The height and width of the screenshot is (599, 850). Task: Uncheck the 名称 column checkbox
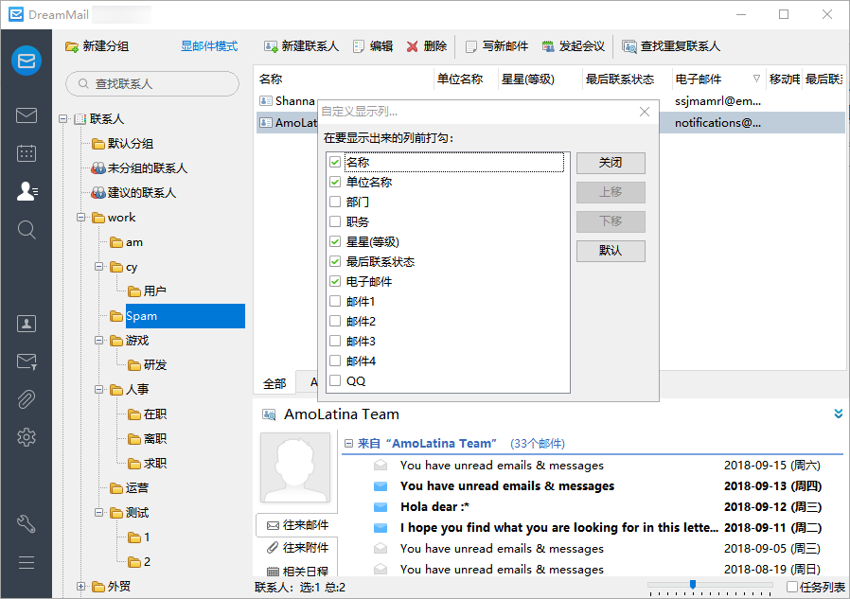click(x=335, y=162)
